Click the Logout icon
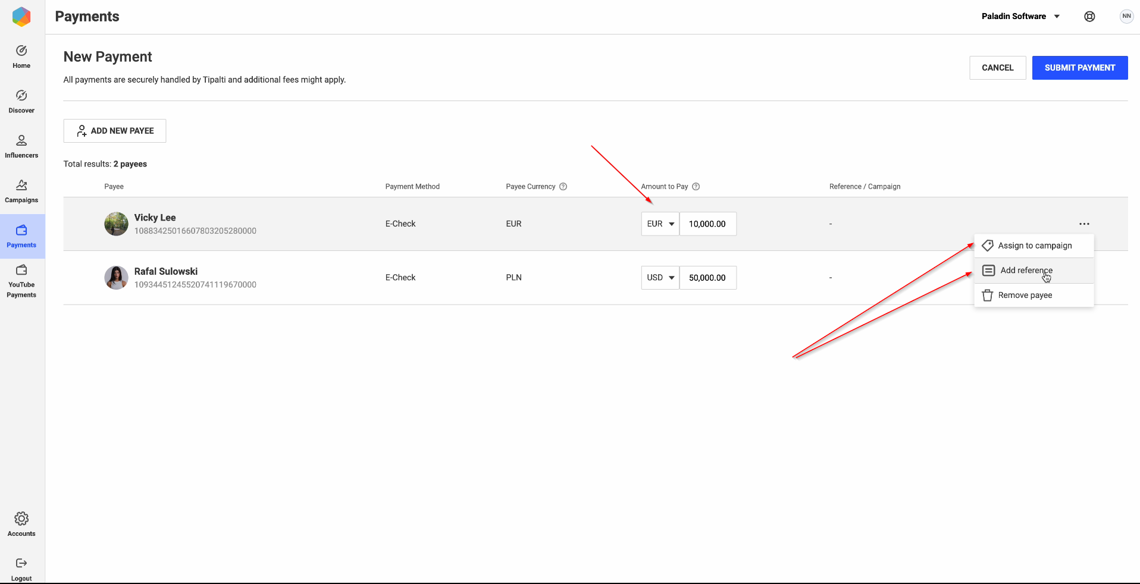 click(x=21, y=567)
